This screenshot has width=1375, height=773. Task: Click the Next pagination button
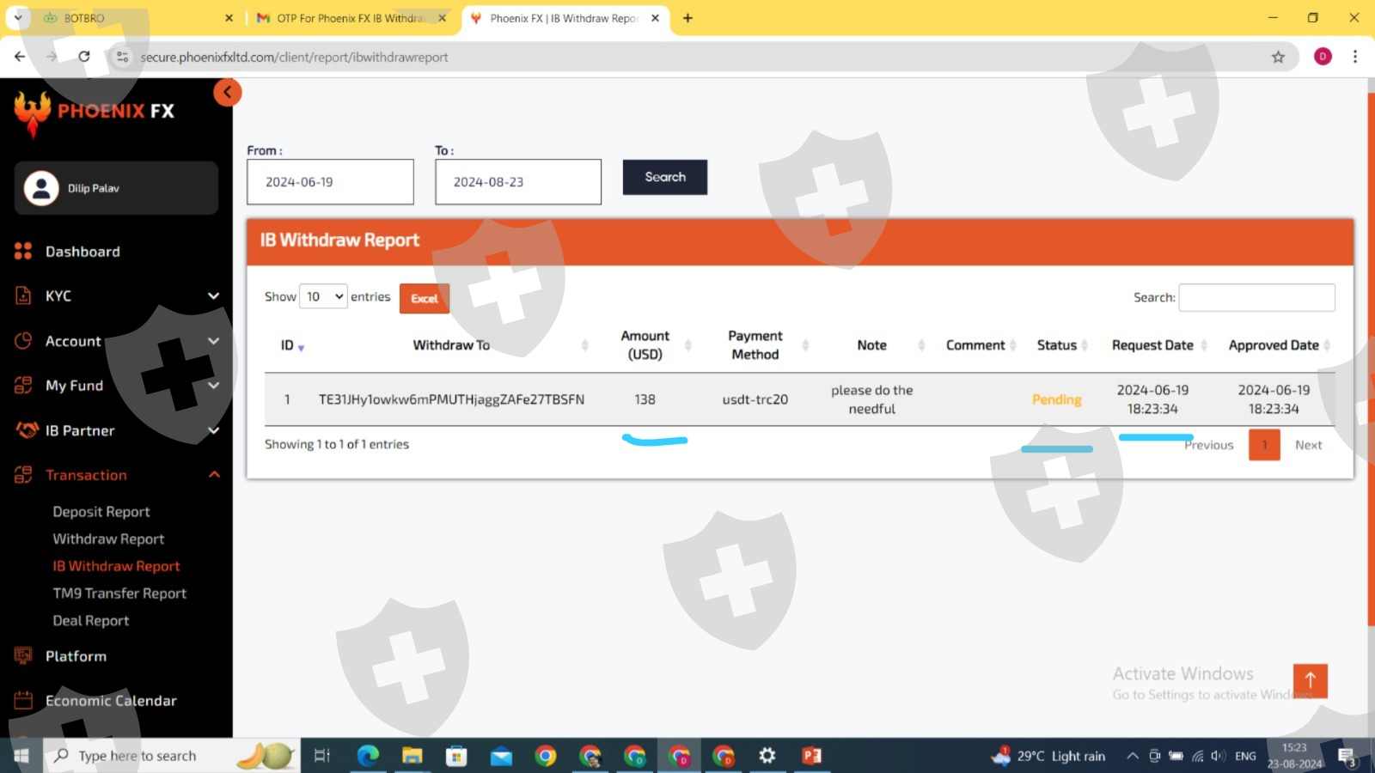(1308, 445)
